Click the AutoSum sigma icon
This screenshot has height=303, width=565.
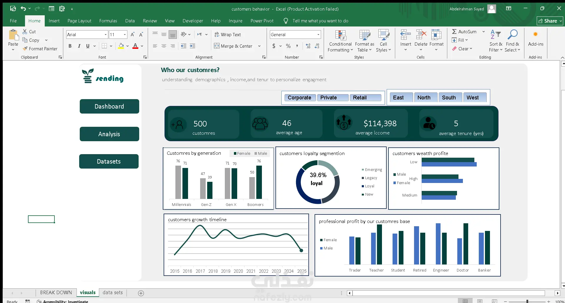pos(454,31)
